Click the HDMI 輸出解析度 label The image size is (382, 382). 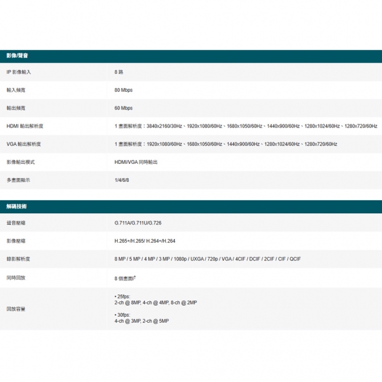click(x=25, y=126)
